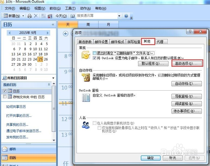
Task: Open the 工具 Tools menu
Action: 70,8
